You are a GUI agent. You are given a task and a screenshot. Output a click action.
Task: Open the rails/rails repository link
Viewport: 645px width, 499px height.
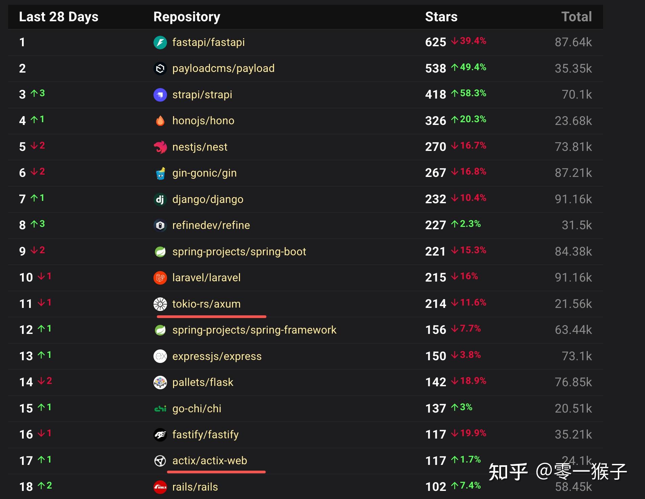(x=195, y=487)
